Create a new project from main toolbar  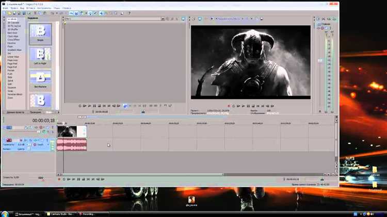pos(5,13)
